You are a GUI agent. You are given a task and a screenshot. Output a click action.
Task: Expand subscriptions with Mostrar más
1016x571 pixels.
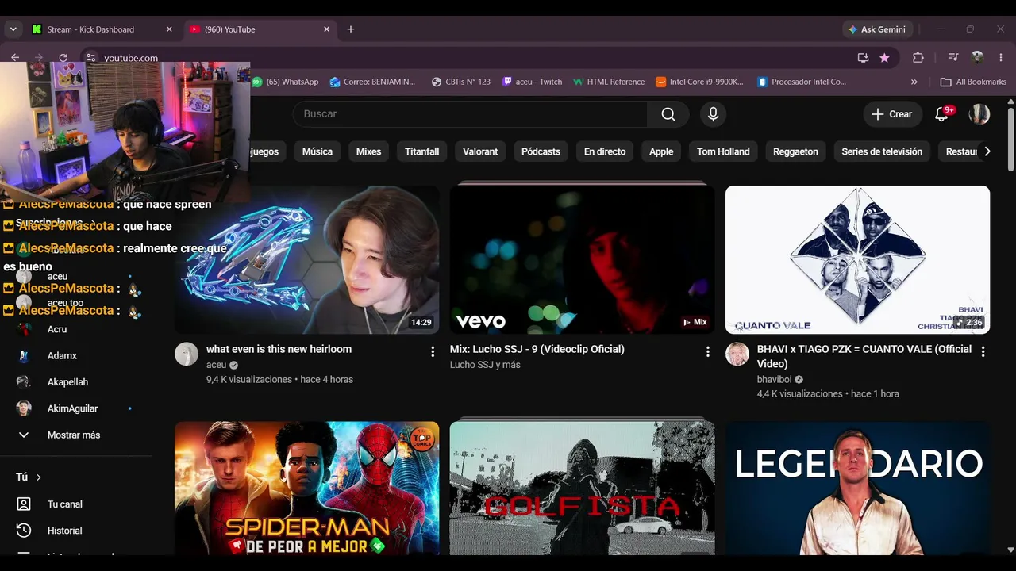click(74, 435)
